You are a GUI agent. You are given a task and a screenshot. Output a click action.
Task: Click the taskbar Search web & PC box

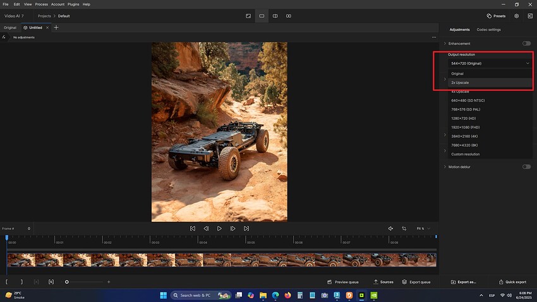(x=201, y=295)
